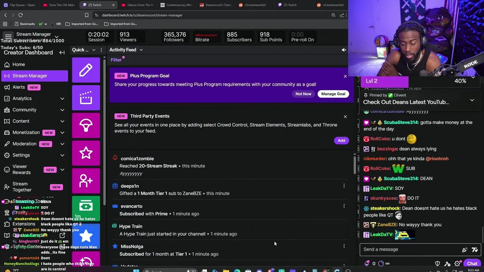Screen dimensions: 484x272
Task: Bookmark this page icon in address bar
Action: point(87,15)
